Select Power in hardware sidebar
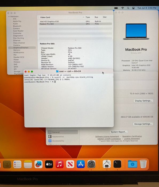Screen dimensions: 159x187 (x=16, y=60)
